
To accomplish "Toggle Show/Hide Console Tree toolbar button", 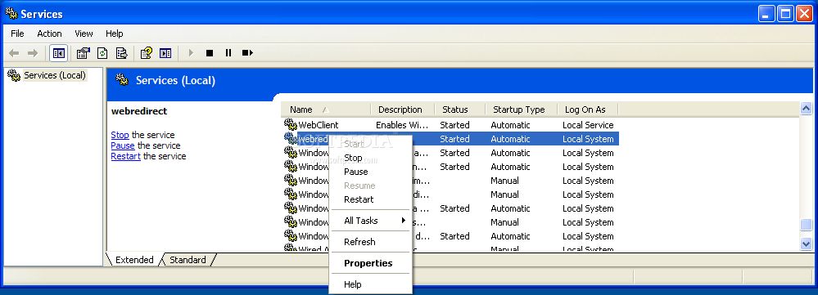I will [58, 53].
